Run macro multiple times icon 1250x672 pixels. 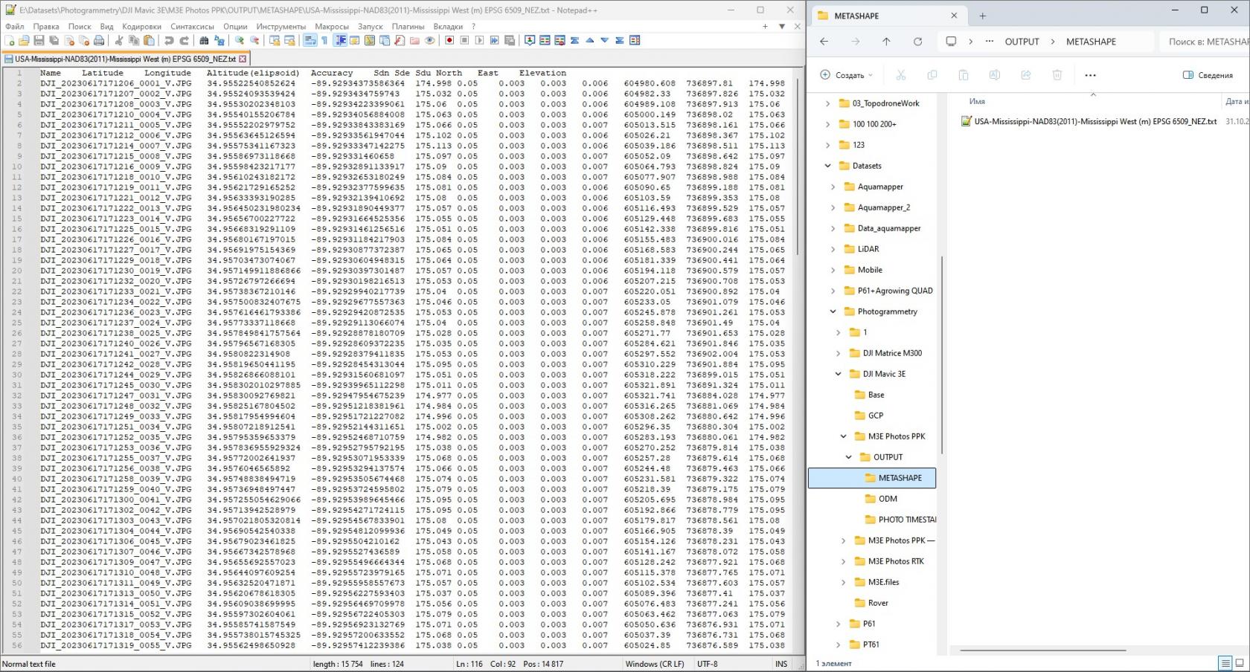(x=494, y=40)
